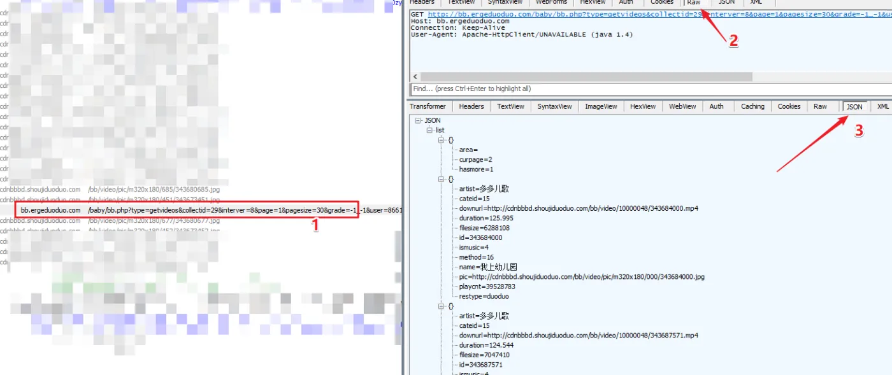
Task: Select the method=16 node
Action: coord(476,257)
